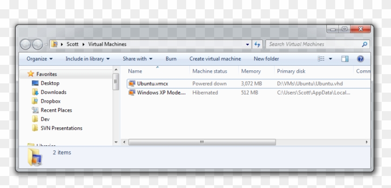Refresh the Virtual Machines folder
The image size is (391, 188).
click(257, 44)
